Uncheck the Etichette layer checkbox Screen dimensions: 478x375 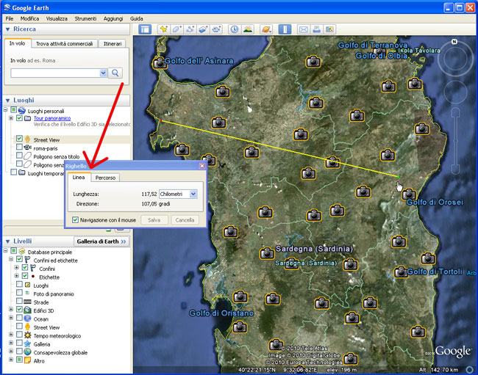tap(25, 276)
